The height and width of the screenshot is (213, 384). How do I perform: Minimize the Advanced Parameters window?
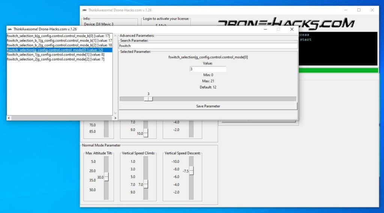[x=265, y=29]
